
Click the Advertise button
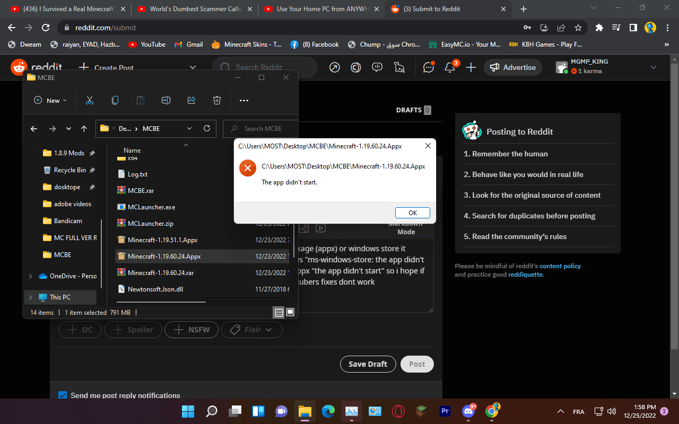pos(512,67)
